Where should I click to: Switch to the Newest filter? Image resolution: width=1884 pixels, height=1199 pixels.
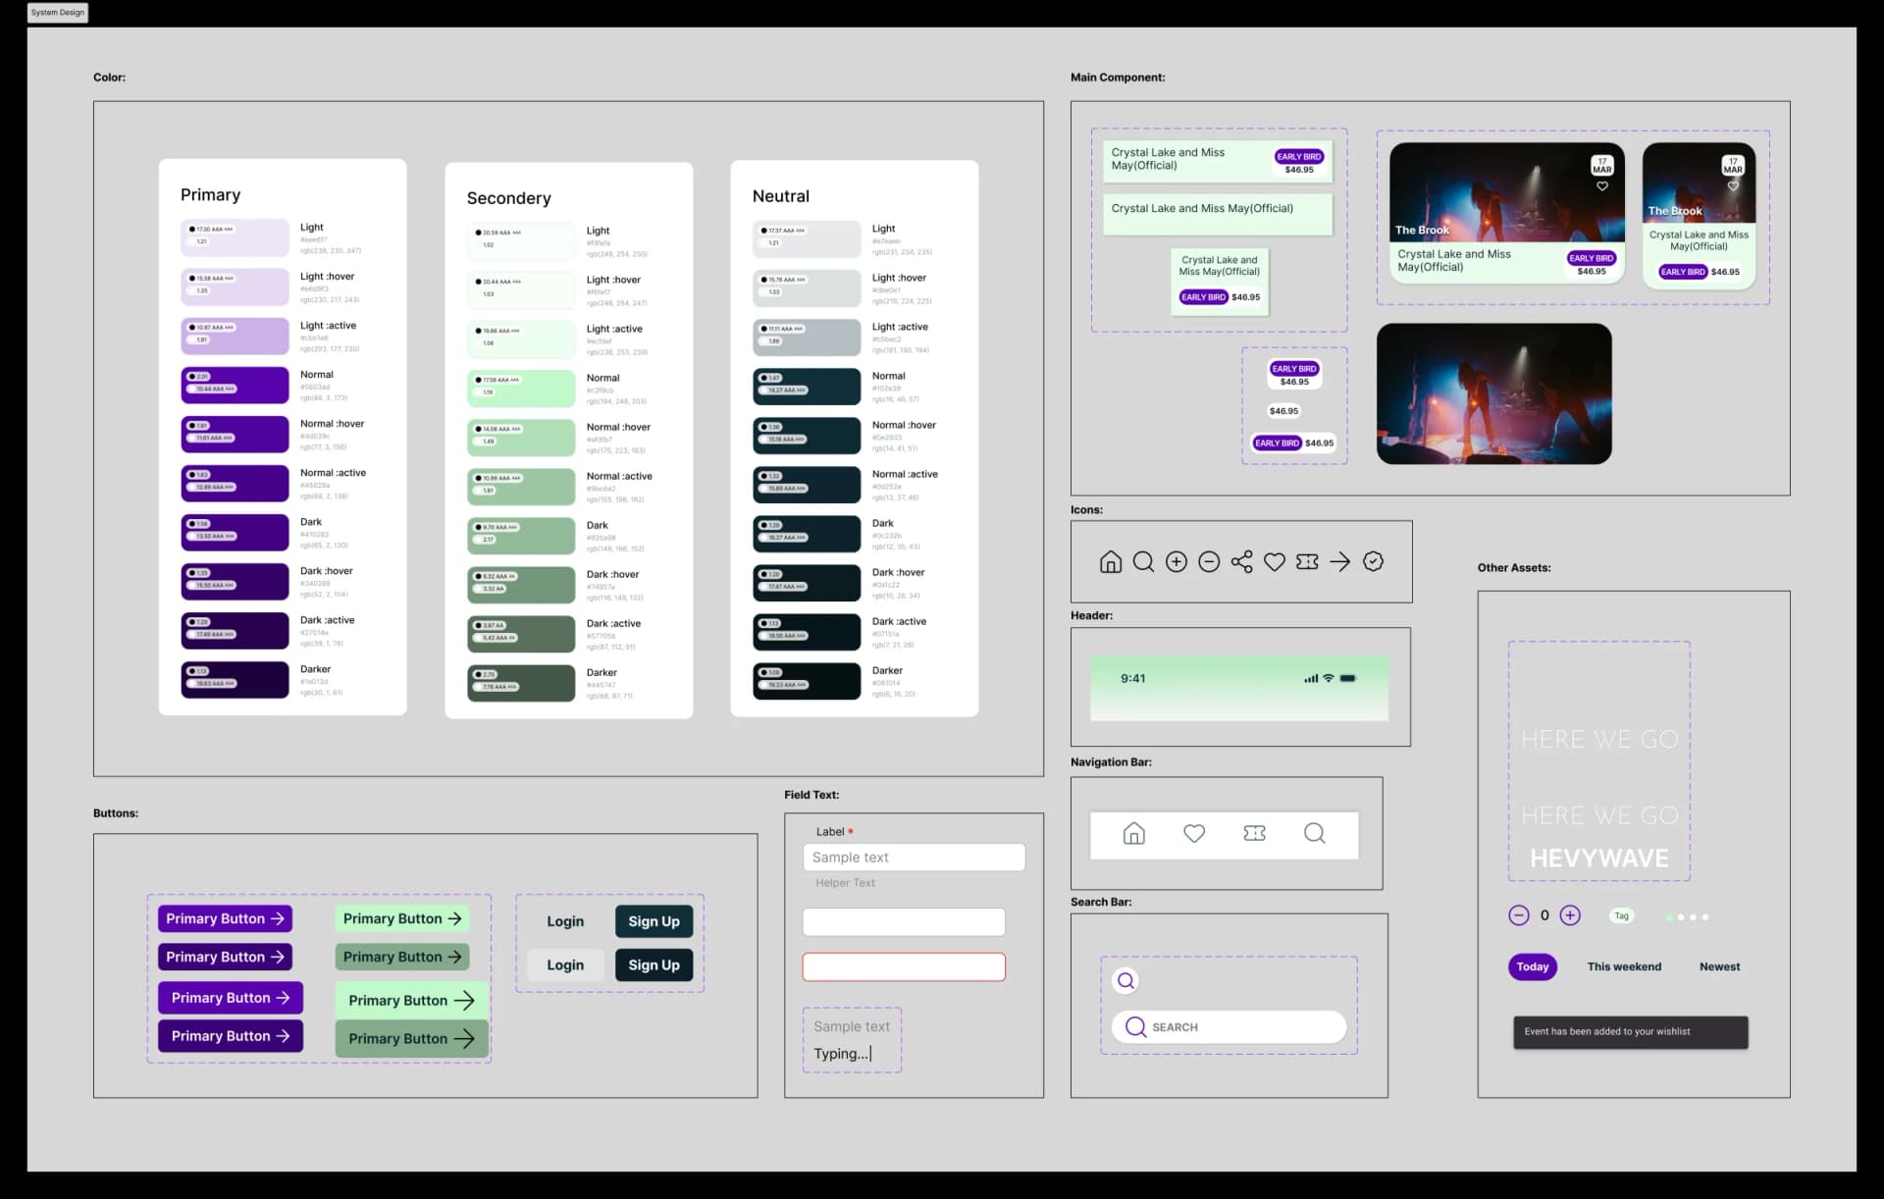1719,966
